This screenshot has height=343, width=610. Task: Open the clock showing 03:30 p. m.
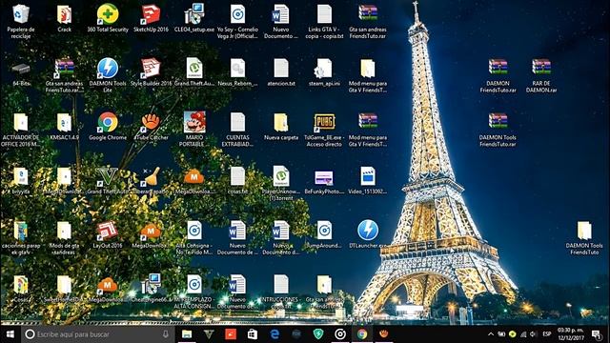(x=570, y=334)
